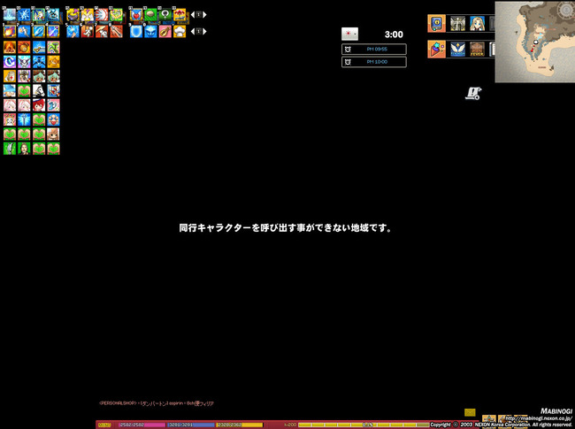Click the yellow stamina bar
This screenshot has width=575, height=429.
[239, 425]
